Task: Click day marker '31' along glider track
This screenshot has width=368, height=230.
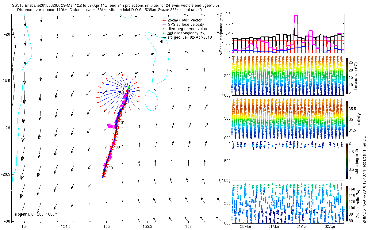Action: tap(123, 122)
